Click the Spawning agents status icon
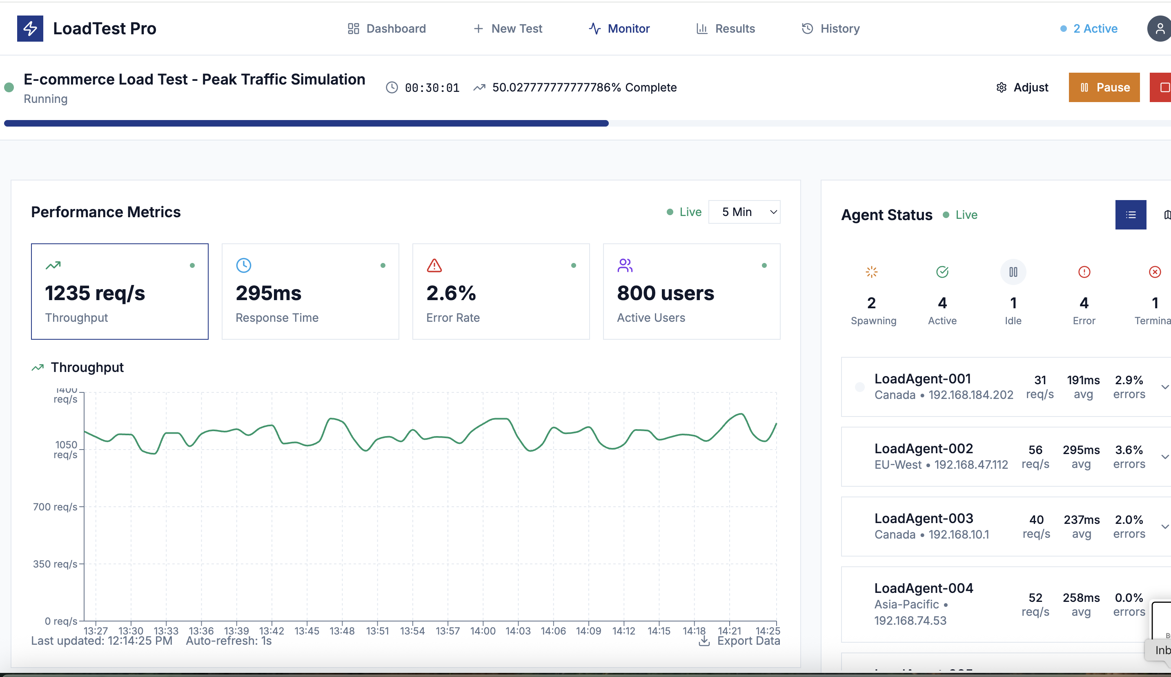Viewport: 1171px width, 677px height. (x=871, y=272)
